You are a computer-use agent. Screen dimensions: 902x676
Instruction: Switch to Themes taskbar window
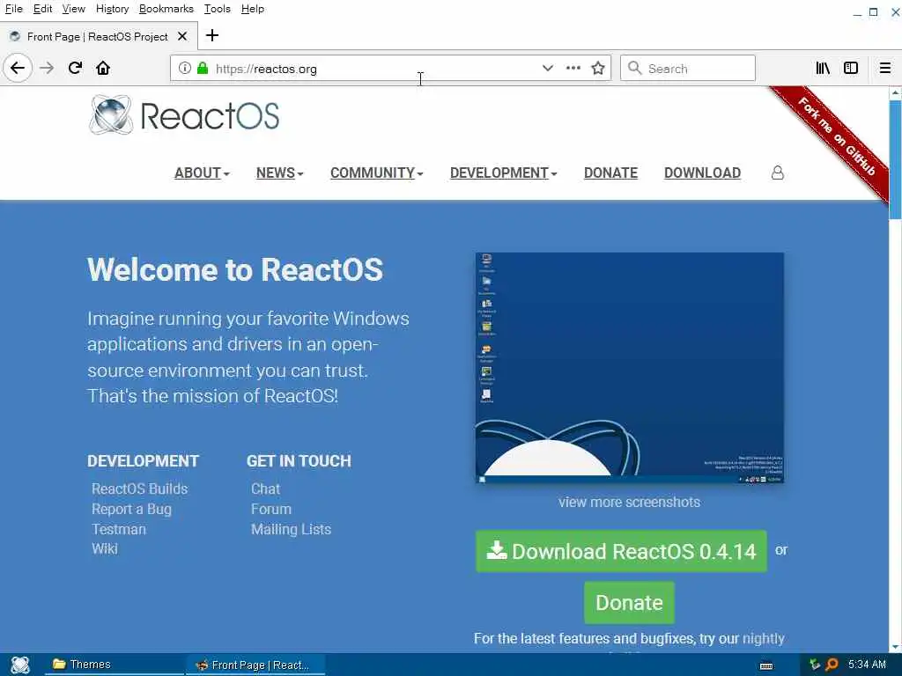pyautogui.click(x=114, y=665)
